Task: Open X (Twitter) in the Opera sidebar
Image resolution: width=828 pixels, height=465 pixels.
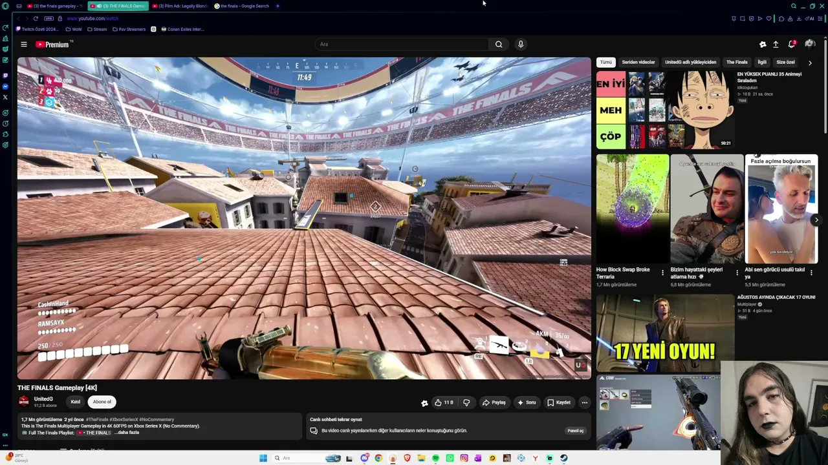Action: [x=5, y=98]
